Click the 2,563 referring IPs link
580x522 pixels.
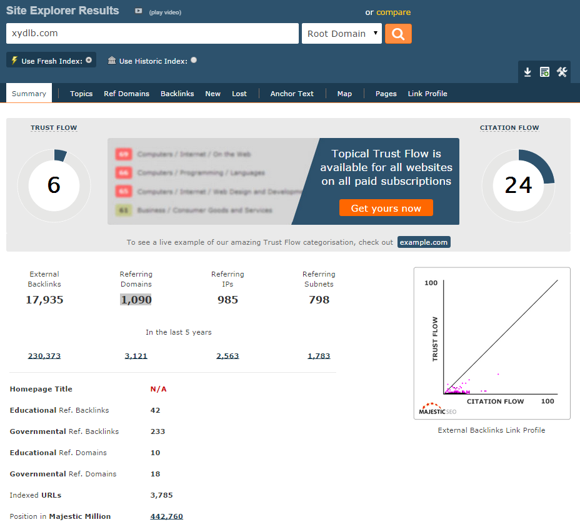click(x=227, y=356)
